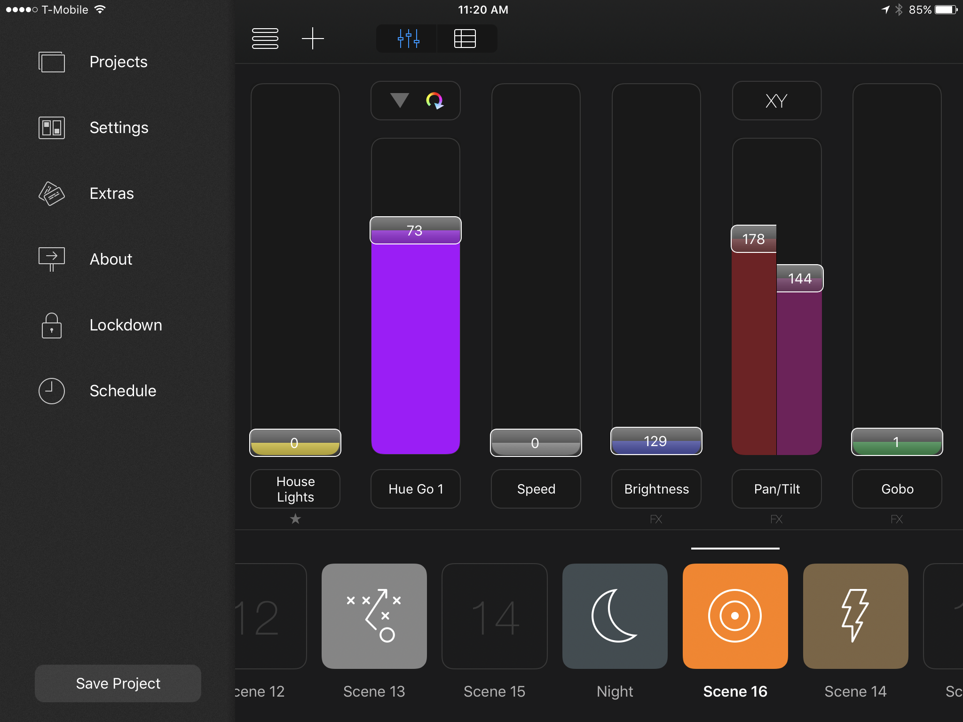Image resolution: width=963 pixels, height=722 pixels.
Task: Toggle FX under Brightness
Action: (x=656, y=519)
